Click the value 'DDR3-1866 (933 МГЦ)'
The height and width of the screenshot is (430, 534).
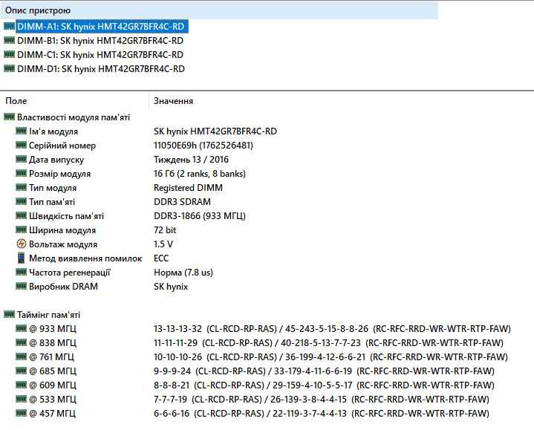[200, 216]
